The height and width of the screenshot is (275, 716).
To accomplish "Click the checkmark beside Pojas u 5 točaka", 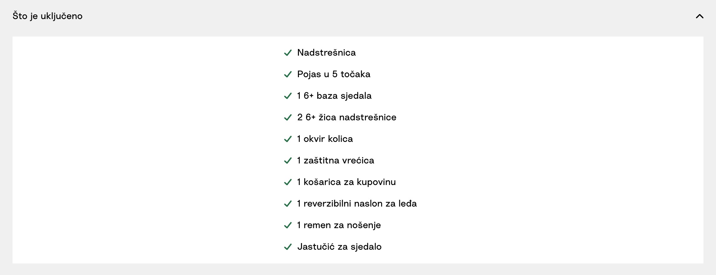I will [288, 74].
